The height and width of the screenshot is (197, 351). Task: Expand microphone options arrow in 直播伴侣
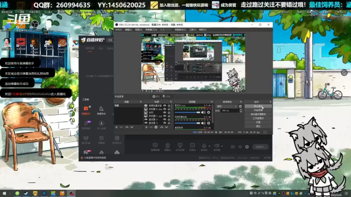click(x=209, y=146)
